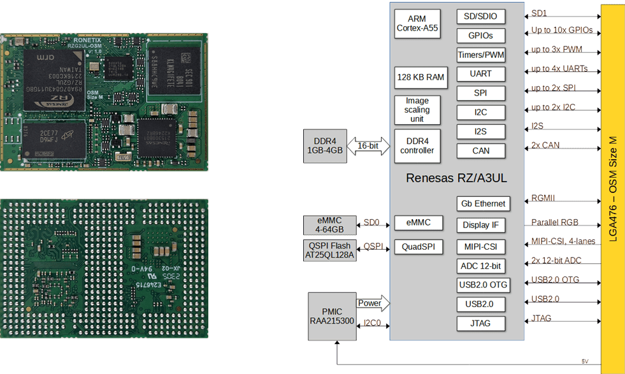Click the Gb Ethernet block

[482, 204]
